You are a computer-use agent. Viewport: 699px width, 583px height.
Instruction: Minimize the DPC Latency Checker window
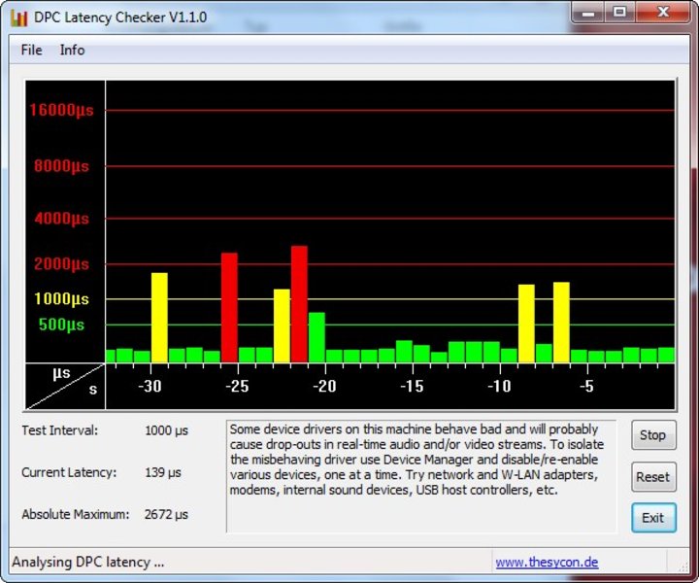[x=588, y=12]
